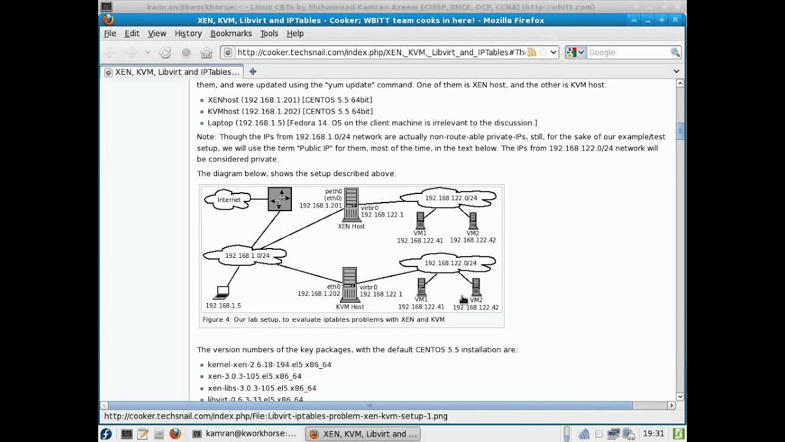Click the status bar link URL text
Screen dimensions: 785x442
click(x=276, y=416)
